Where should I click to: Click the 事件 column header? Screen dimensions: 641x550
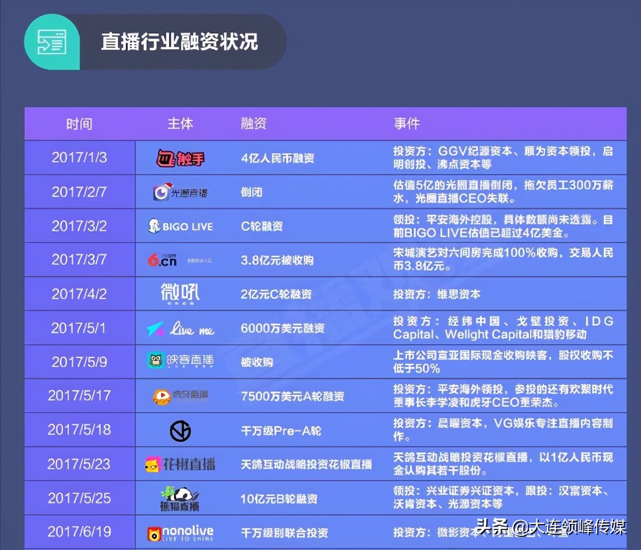tap(407, 123)
